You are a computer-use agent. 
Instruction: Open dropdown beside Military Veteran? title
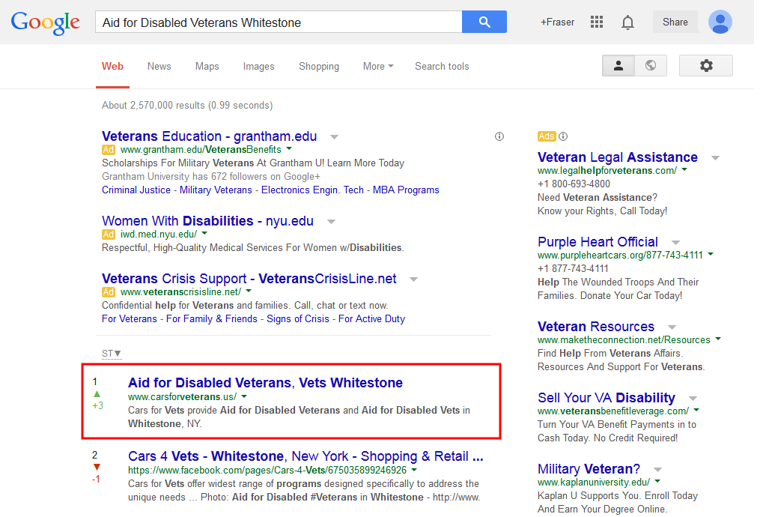click(657, 470)
